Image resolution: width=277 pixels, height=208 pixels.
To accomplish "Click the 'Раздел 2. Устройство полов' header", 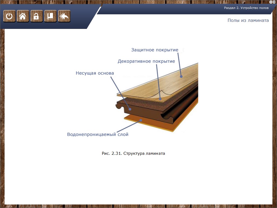I will pyautogui.click(x=246, y=8).
